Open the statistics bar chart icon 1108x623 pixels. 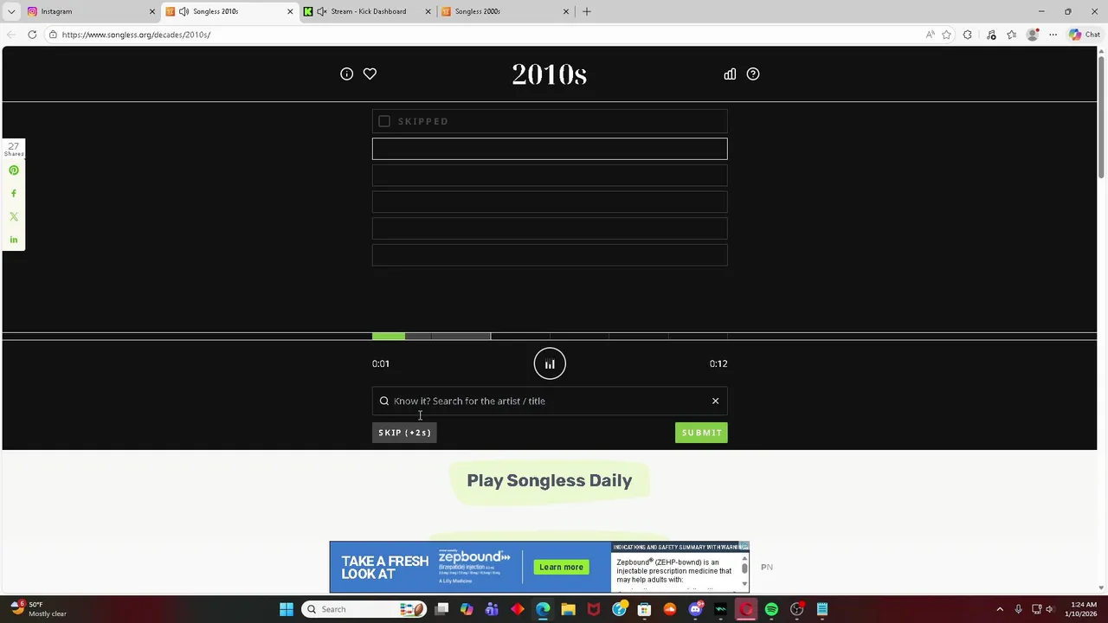[x=730, y=74]
